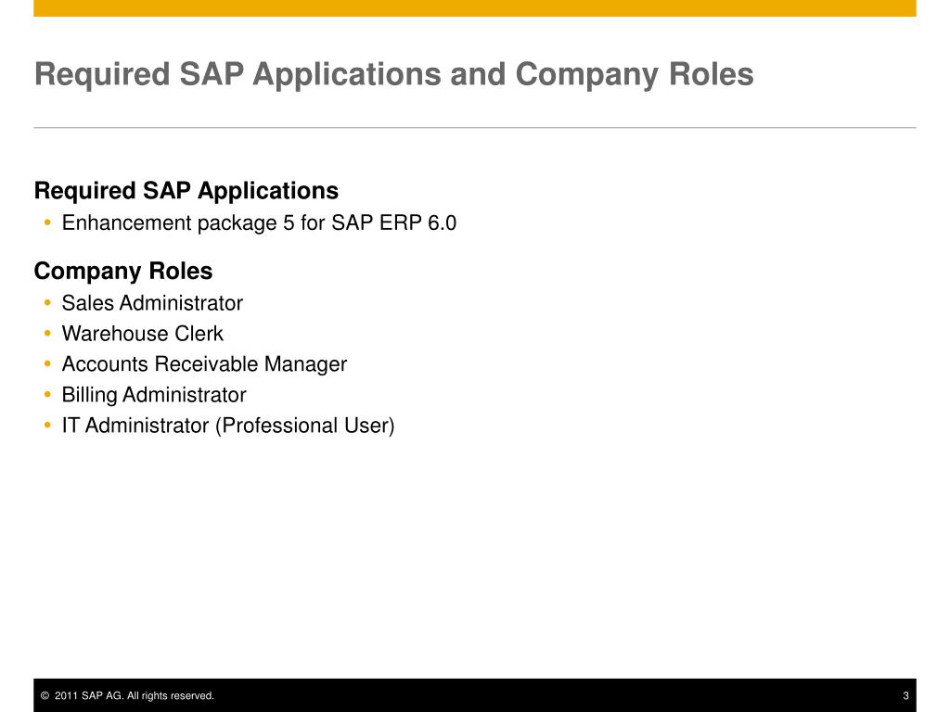The image size is (950, 712).
Task: Select the 'Accounts Receivable Manager' line
Action: 204,364
